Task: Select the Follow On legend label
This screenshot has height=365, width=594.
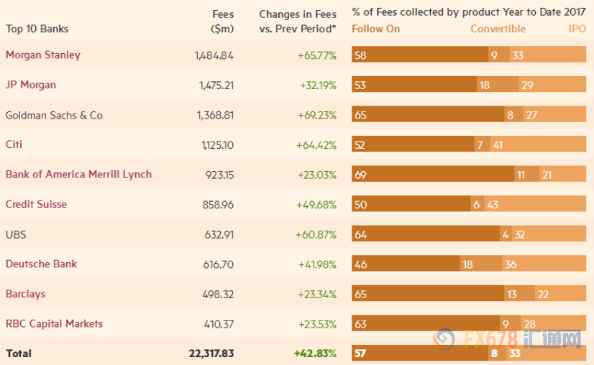Action: tap(375, 29)
